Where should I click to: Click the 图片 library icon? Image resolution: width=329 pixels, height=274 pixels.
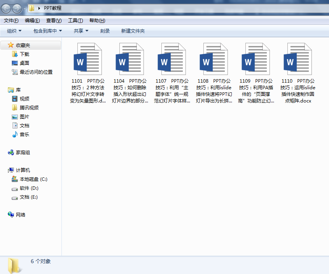point(15,117)
